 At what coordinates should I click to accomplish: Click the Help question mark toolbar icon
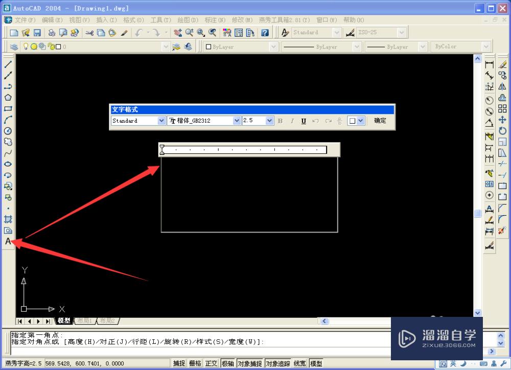coord(265,32)
